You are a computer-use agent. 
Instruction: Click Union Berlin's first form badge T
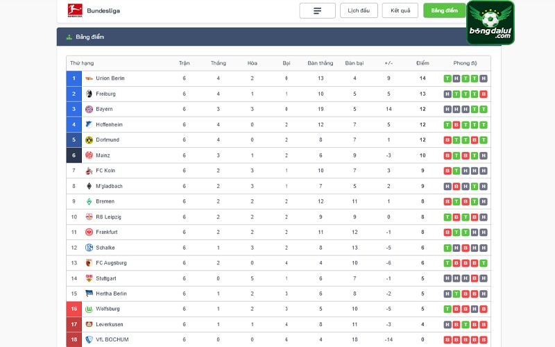point(447,78)
